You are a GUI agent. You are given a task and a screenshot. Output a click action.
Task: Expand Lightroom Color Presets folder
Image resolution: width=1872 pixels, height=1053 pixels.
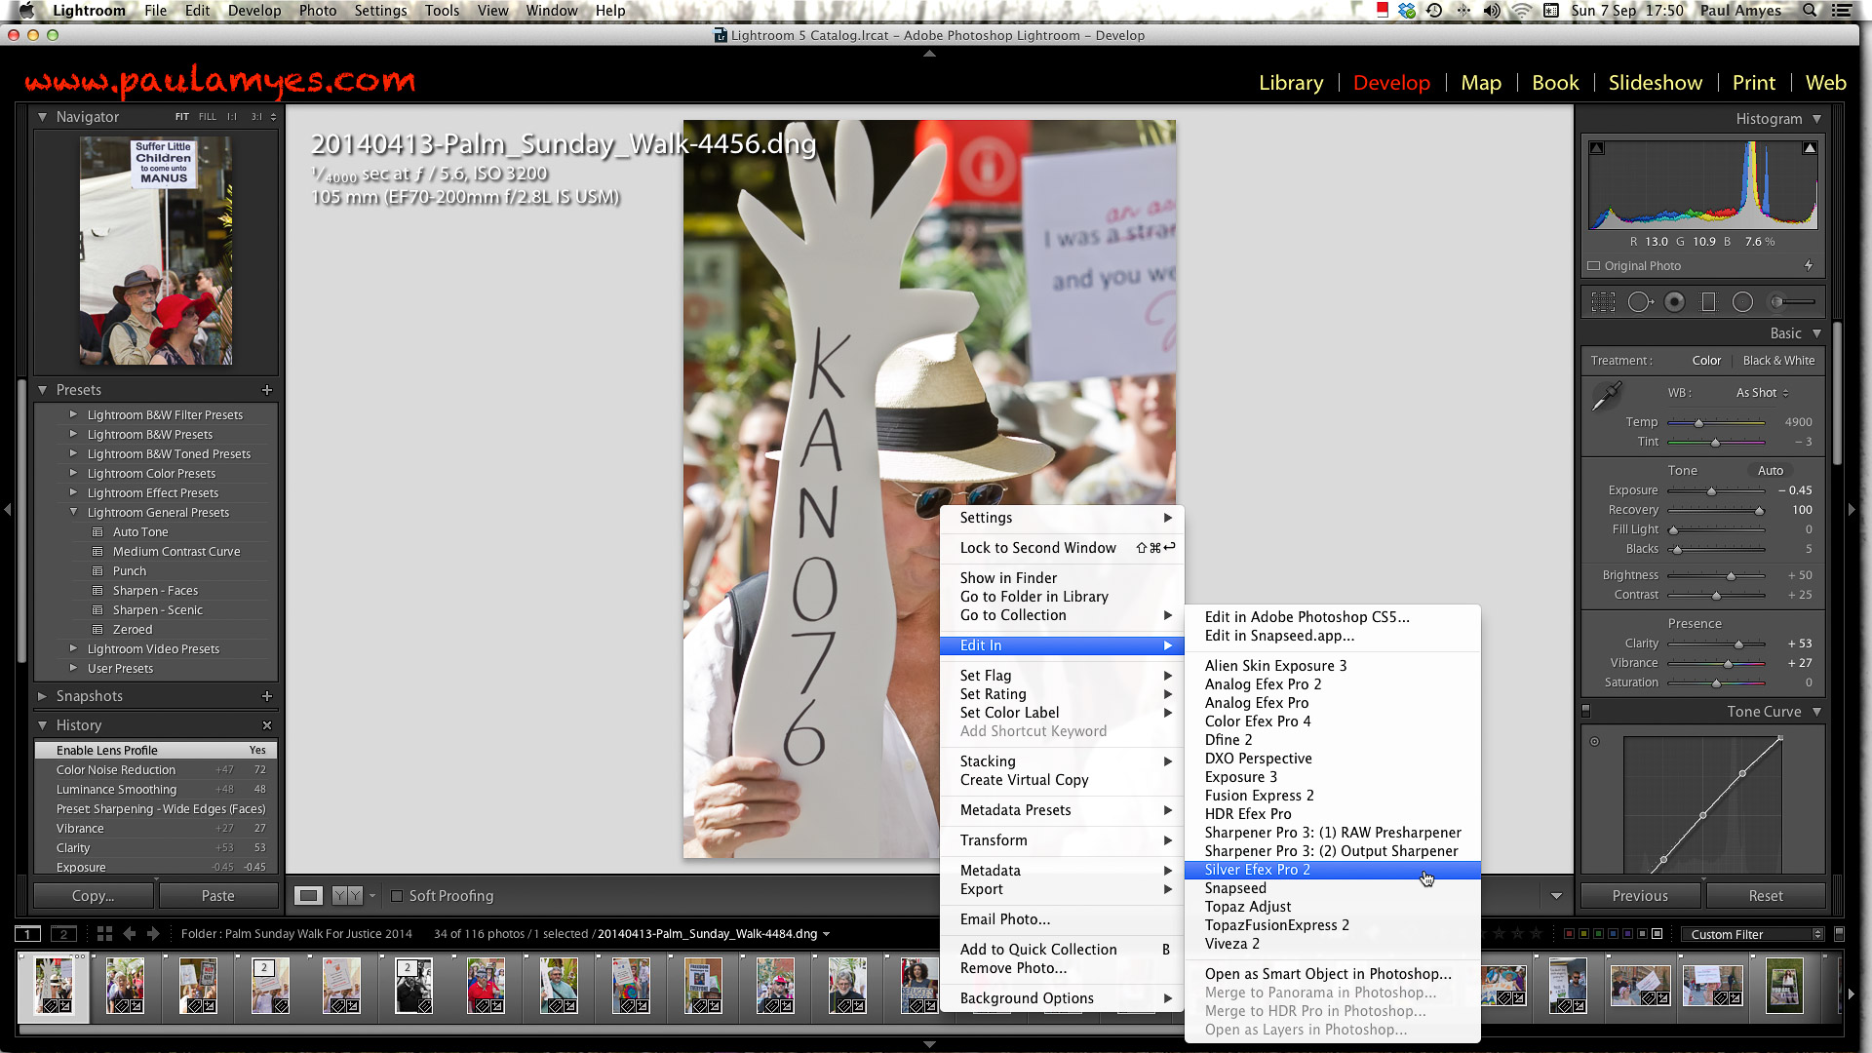tap(73, 473)
